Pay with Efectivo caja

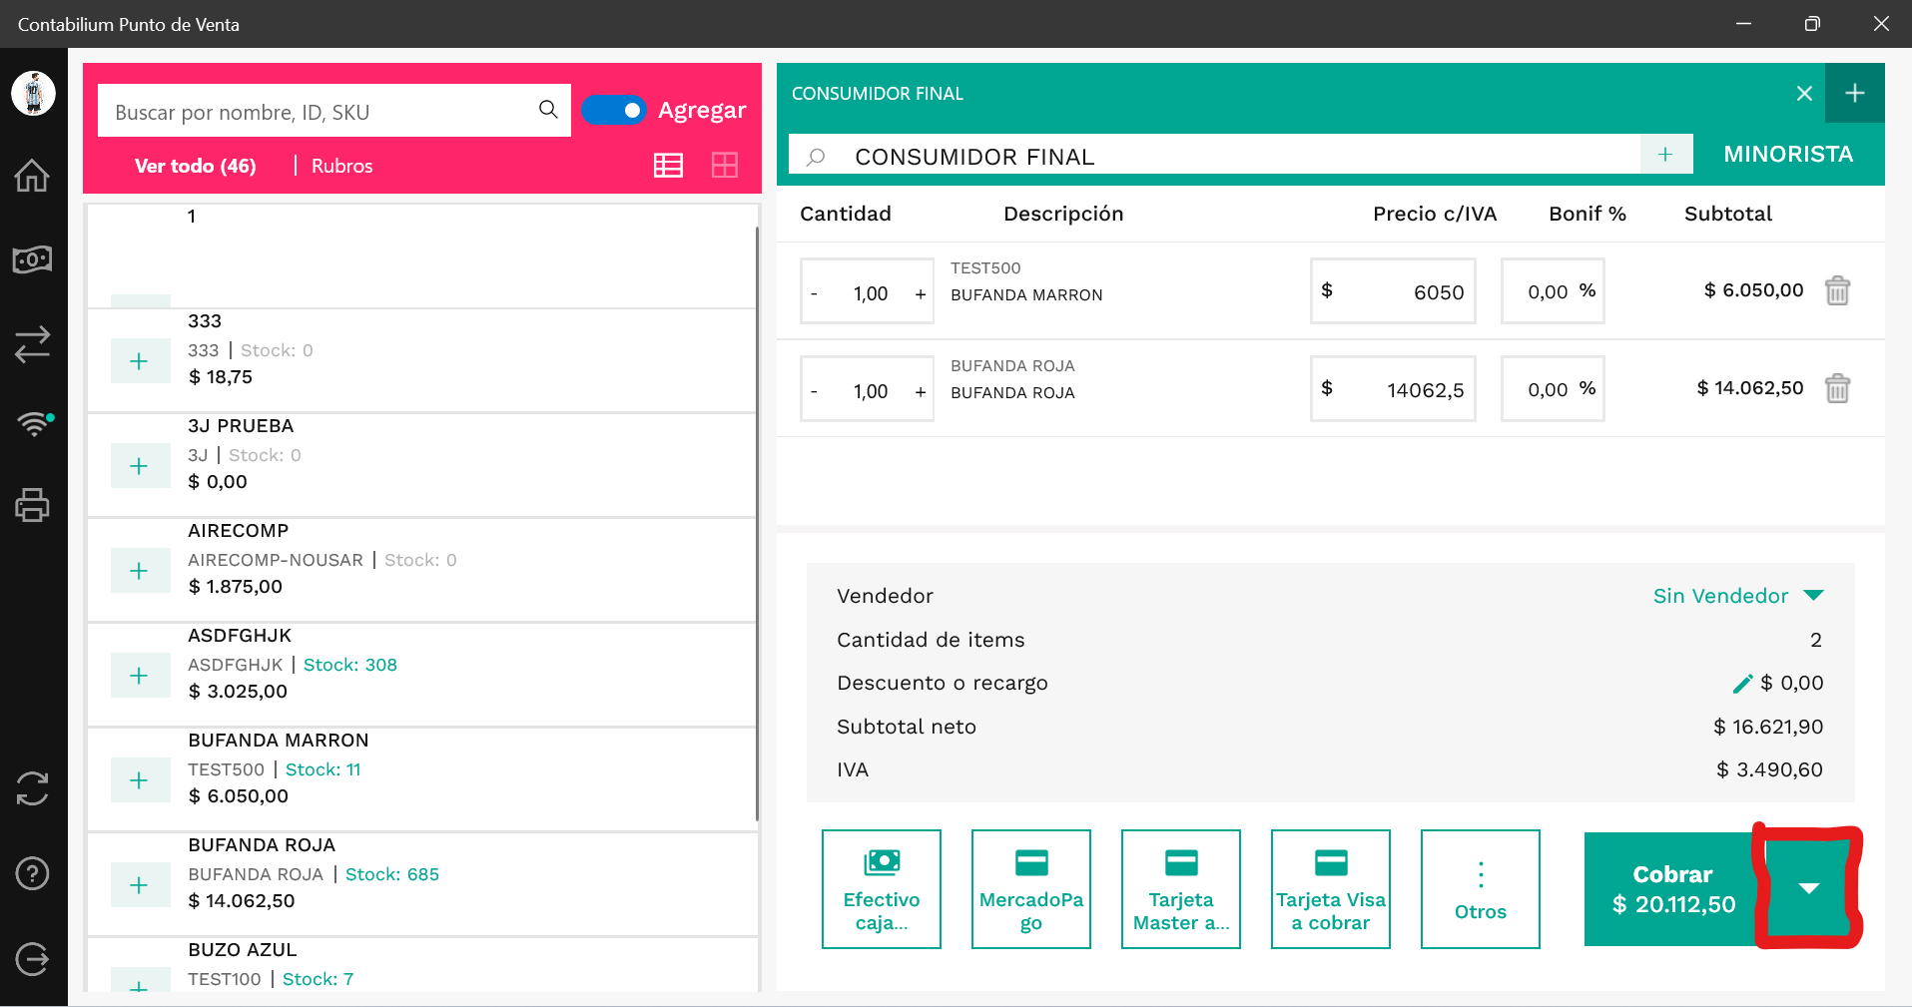click(x=882, y=889)
